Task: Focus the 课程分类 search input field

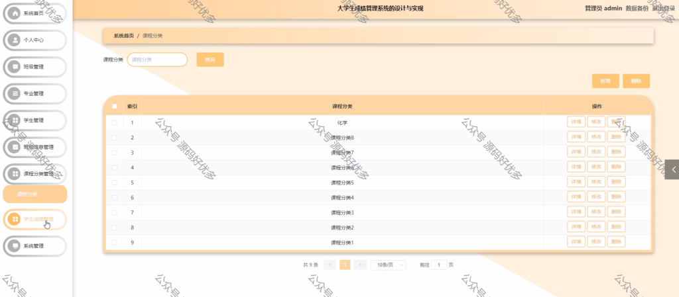Action: click(157, 60)
